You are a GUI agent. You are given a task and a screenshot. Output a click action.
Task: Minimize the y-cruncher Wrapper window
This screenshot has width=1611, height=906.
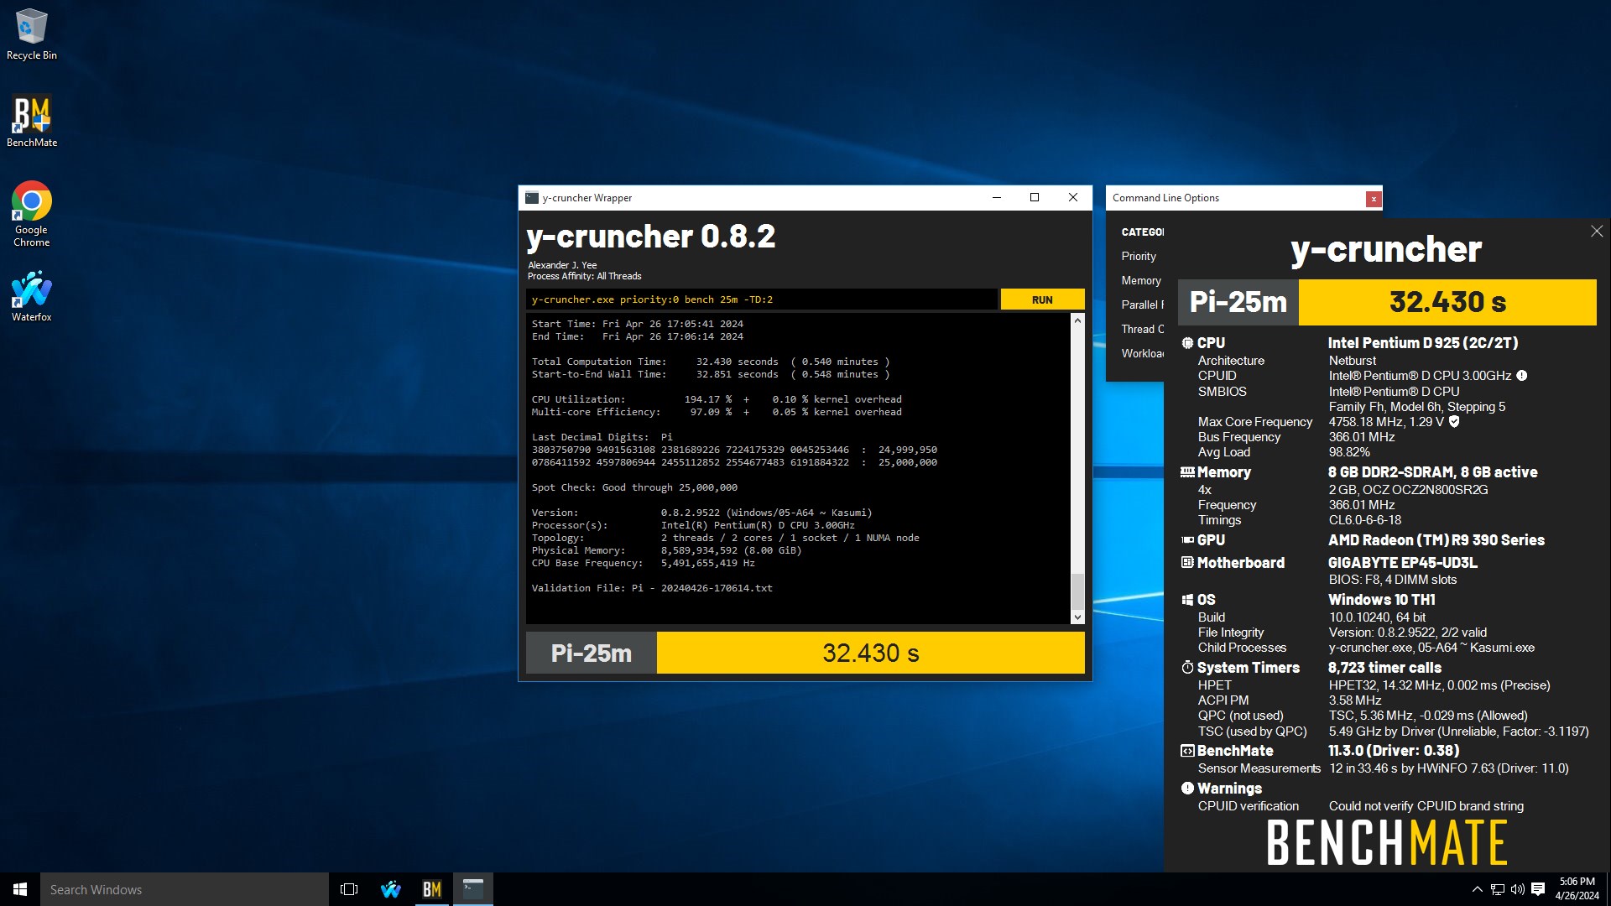point(997,198)
